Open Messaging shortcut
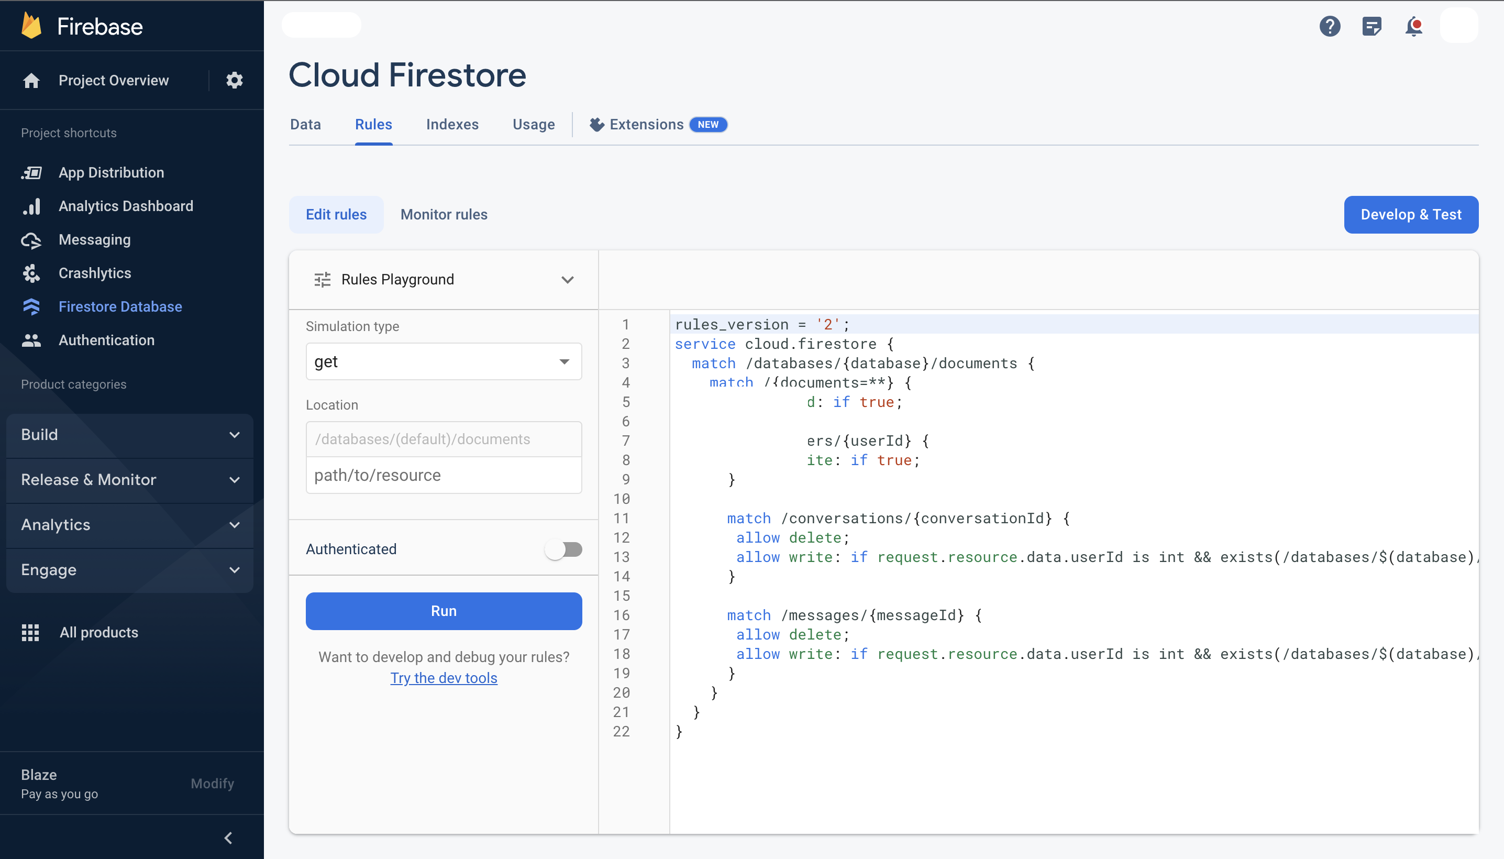Viewport: 1504px width, 859px height. [95, 239]
